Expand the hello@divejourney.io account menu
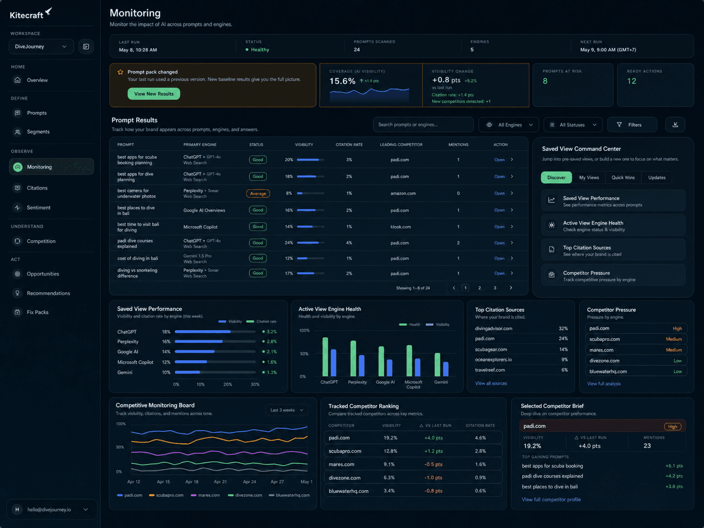 (52, 510)
